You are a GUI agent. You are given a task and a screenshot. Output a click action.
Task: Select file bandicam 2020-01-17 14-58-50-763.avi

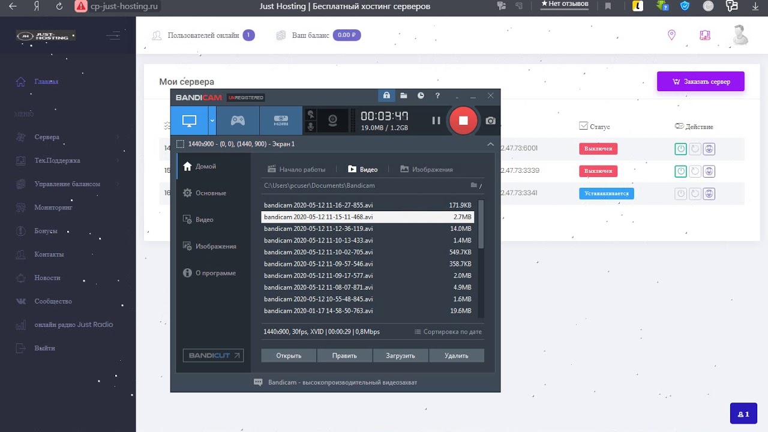(367, 311)
